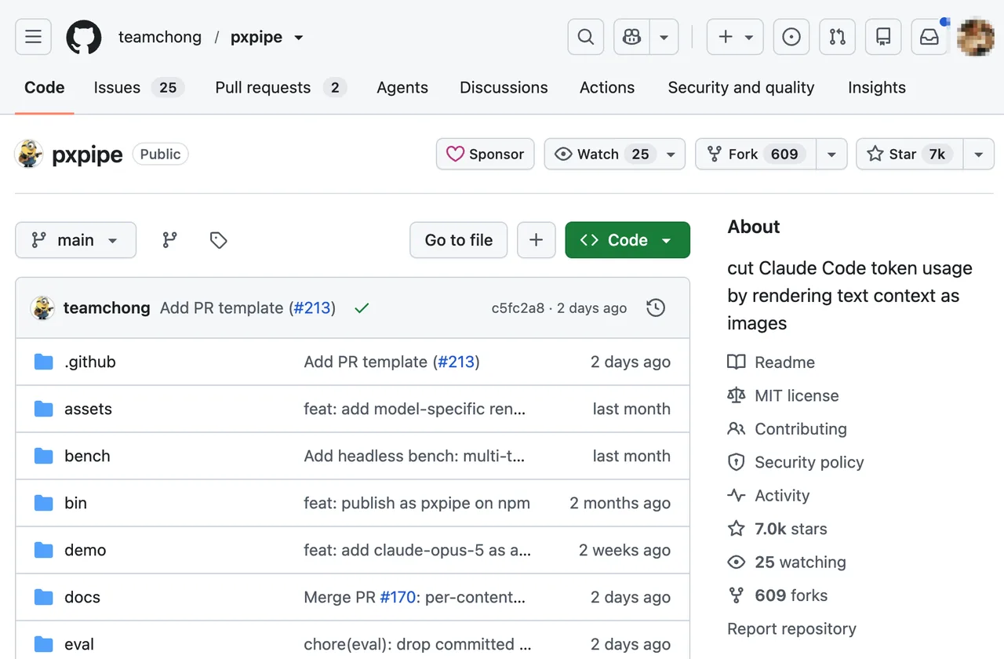Viewport: 1004px width, 659px height.
Task: Star the pxpipe repository
Action: coord(910,155)
